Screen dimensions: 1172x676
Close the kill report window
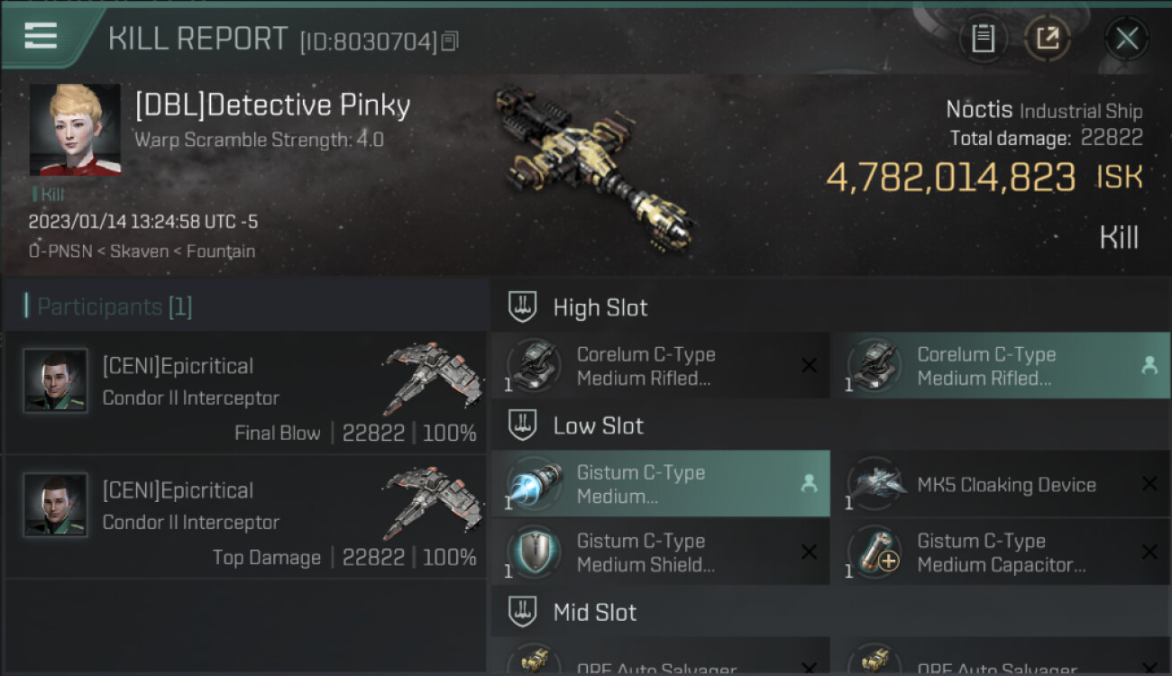point(1127,39)
